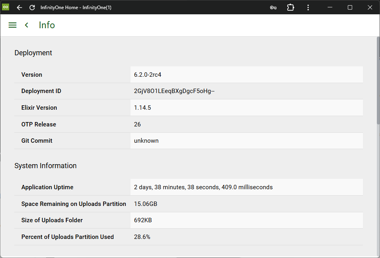Click the Size of Uploads Folder label

52,220
